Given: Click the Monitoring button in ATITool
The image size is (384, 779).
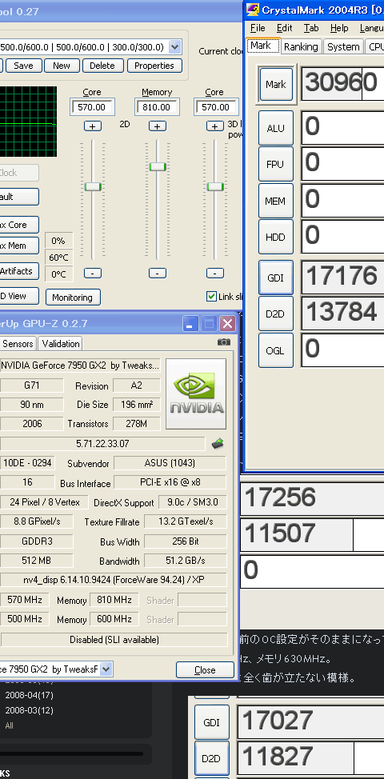Looking at the screenshot, I should click(x=73, y=298).
